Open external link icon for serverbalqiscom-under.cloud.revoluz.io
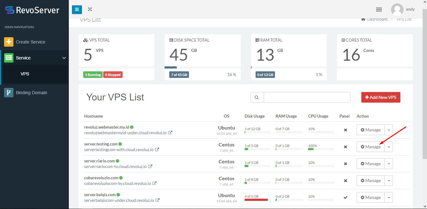The image size is (427, 209). [x=158, y=200]
